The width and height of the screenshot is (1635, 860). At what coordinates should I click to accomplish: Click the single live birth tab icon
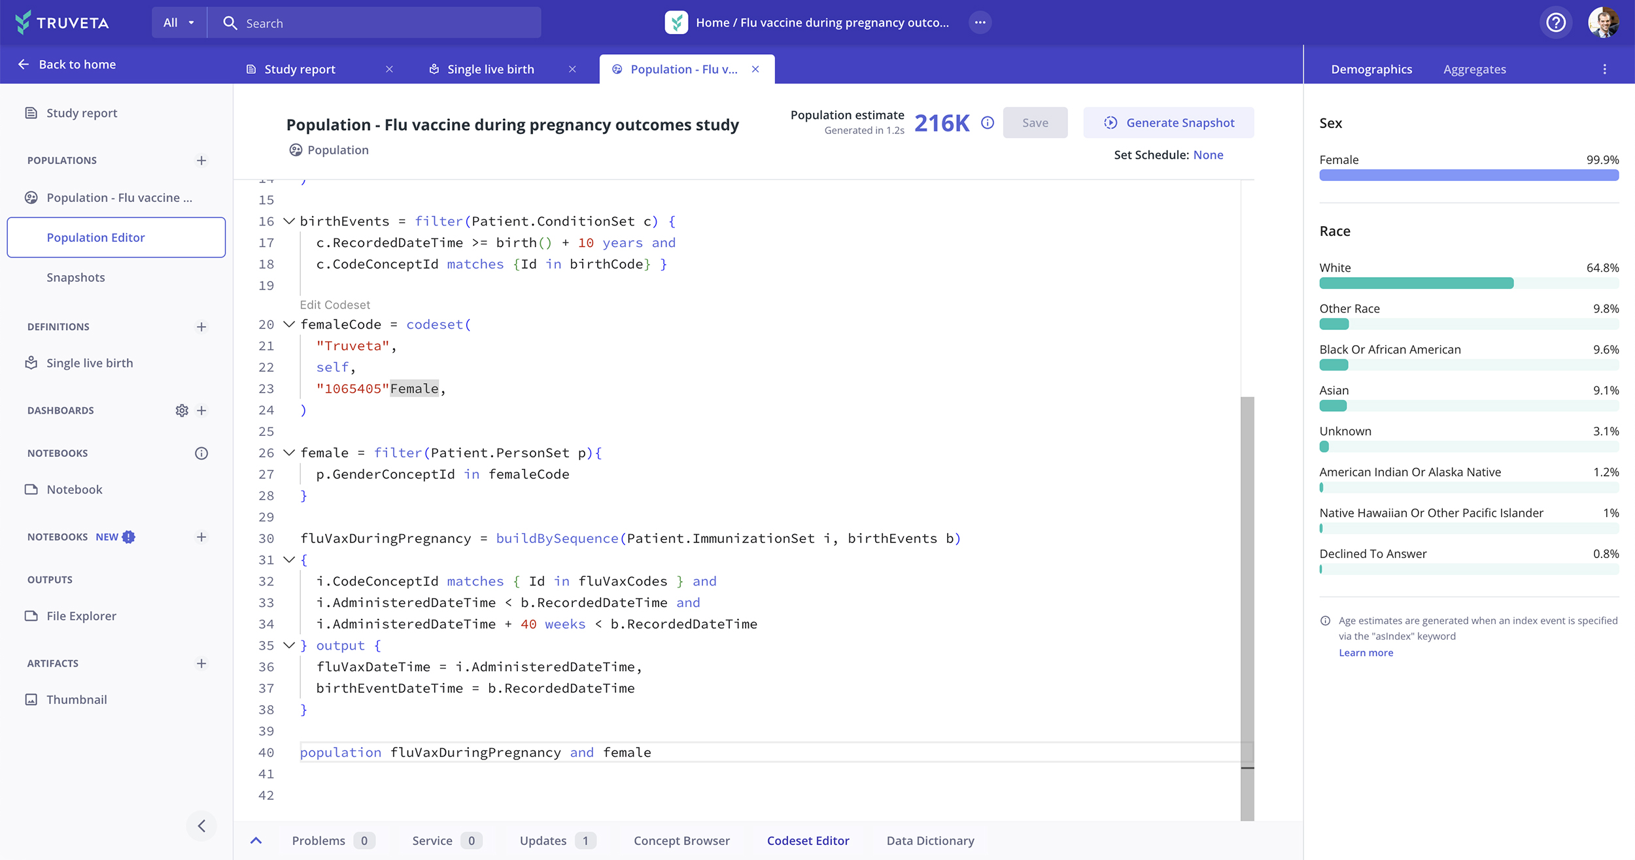tap(434, 69)
